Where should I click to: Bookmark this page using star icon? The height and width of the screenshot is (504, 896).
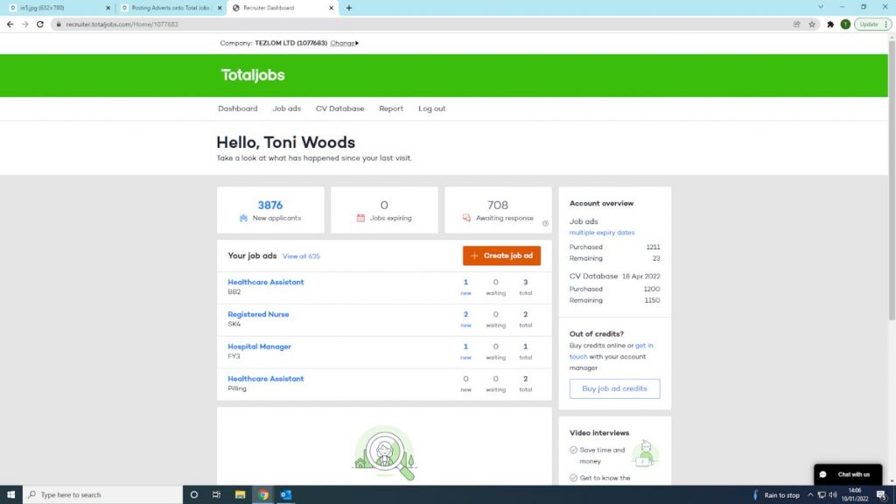(x=812, y=24)
